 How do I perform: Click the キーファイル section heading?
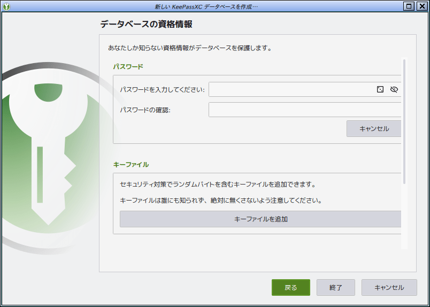pyautogui.click(x=131, y=165)
